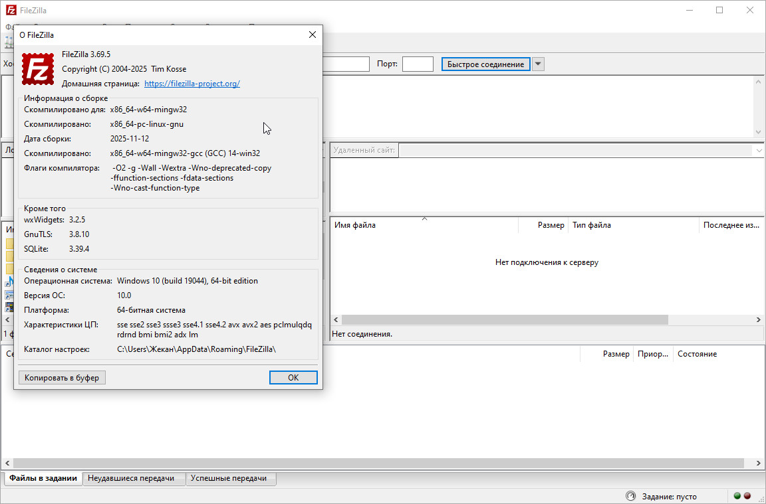766x504 pixels.
Task: Sort remote list by 'Тип файла' column
Action: pyautogui.click(x=592, y=225)
